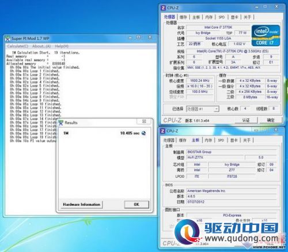Open the 处理器 #1 selection dropdown
Viewport: 288px width, 252px height.
point(202,109)
